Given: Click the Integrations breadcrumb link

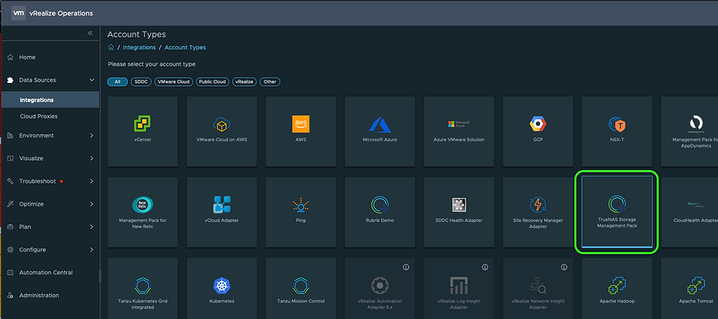Looking at the screenshot, I should 139,47.
